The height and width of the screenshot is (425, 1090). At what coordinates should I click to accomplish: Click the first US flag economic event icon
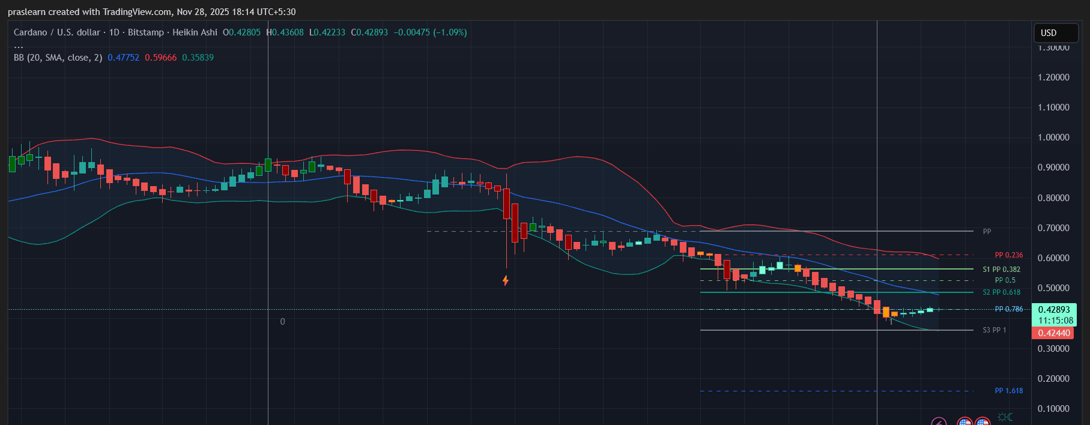tap(964, 421)
